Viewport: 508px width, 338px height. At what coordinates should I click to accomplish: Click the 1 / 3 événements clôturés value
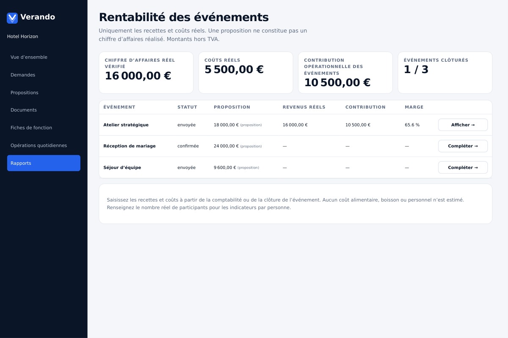click(416, 70)
